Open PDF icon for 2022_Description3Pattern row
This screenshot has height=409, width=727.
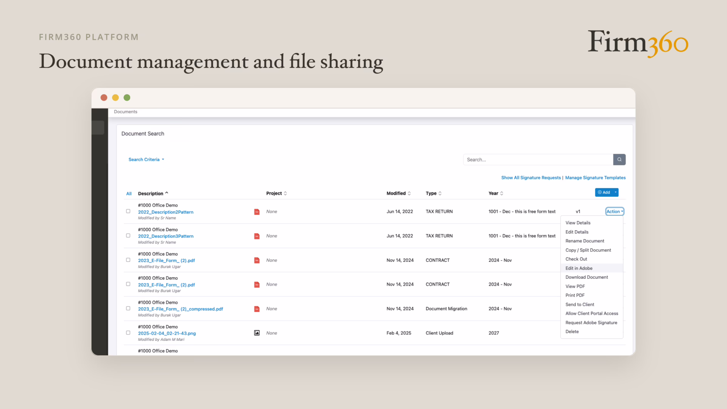257,236
